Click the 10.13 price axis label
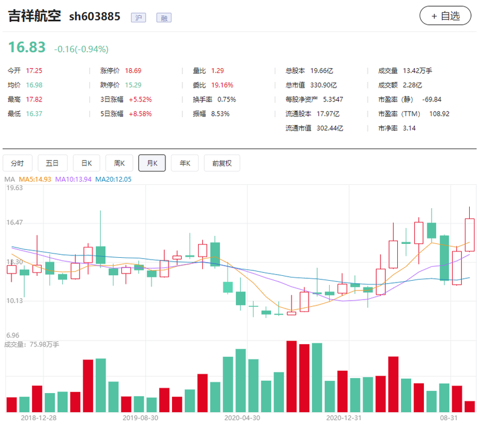Screen dimensions: 483x425 14,301
